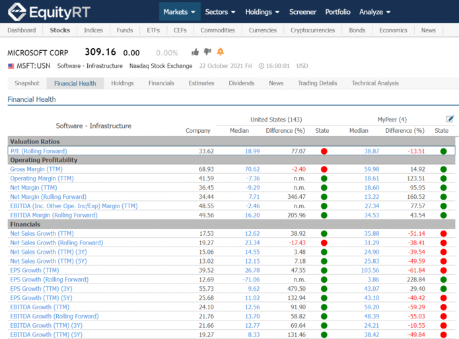Click difference value 479.50
Viewport: 459px width, 339px height.
coord(297,289)
